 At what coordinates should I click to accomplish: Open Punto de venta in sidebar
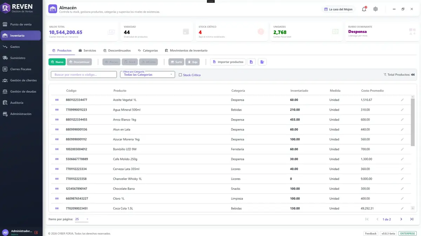[21, 25]
